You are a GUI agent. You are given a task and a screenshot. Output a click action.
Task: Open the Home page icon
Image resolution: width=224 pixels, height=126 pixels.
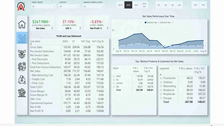[x=22, y=24]
